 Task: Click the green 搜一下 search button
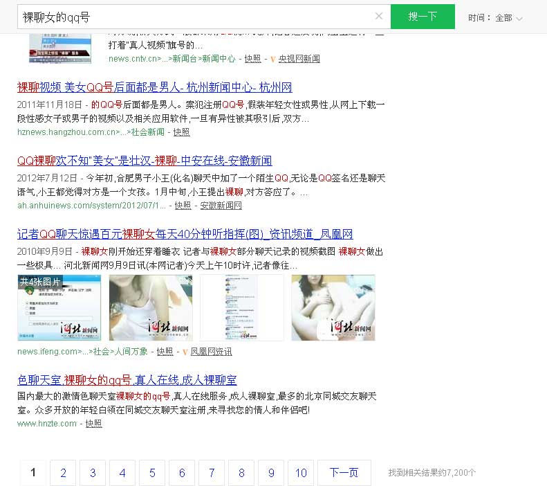[423, 17]
